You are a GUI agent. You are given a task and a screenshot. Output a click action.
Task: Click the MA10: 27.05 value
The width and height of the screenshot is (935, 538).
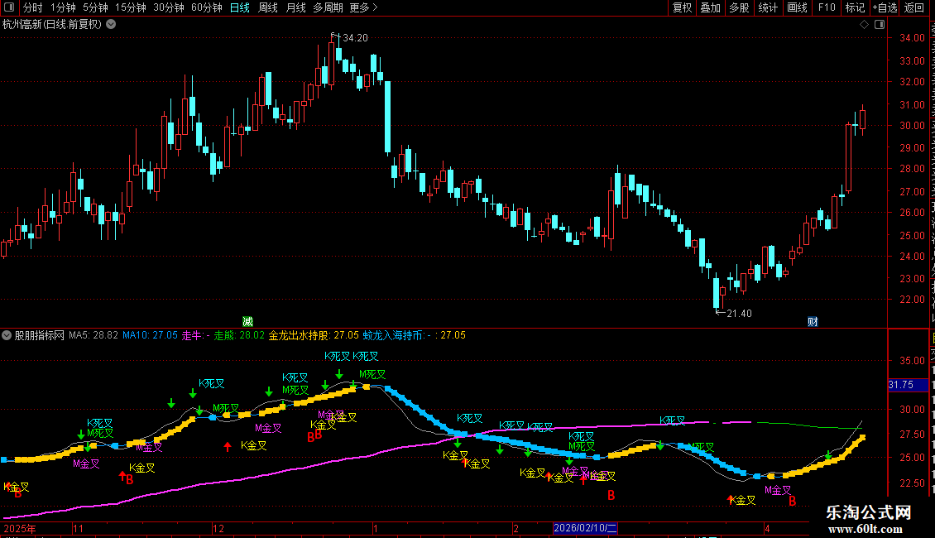[151, 335]
